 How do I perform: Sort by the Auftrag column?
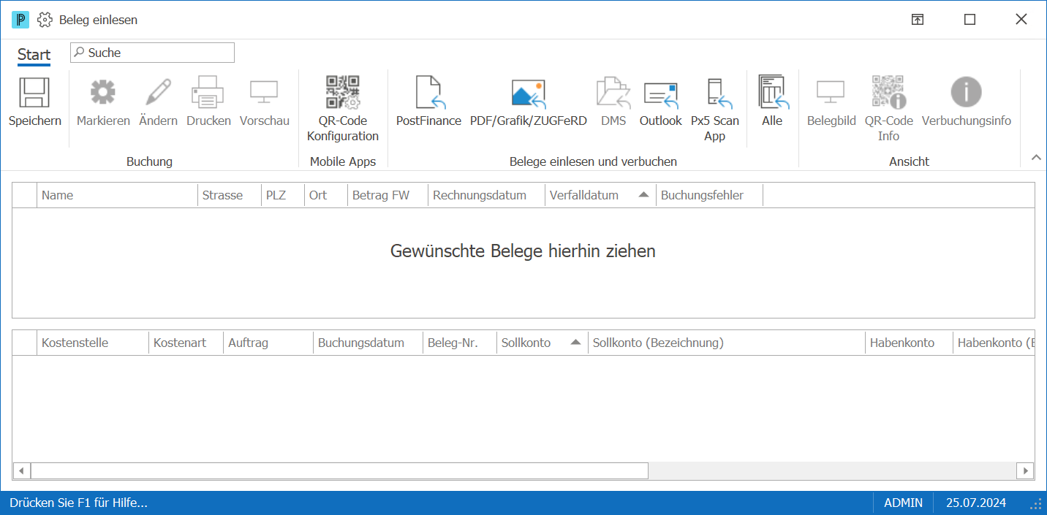(x=268, y=343)
